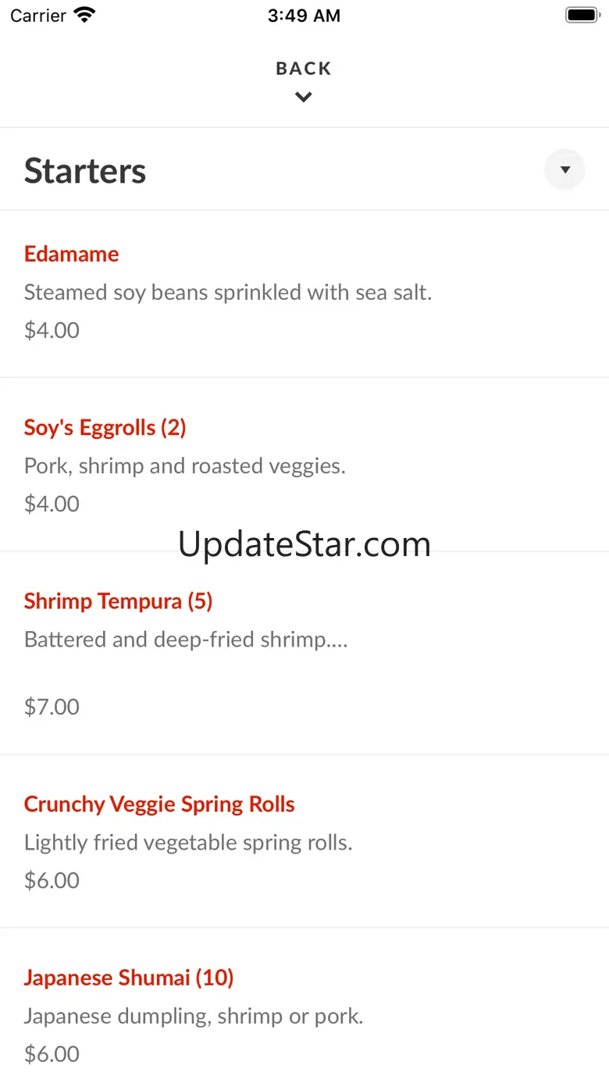Select Crunchy Veggie Spring Rolls
The width and height of the screenshot is (609, 1083).
(x=159, y=803)
